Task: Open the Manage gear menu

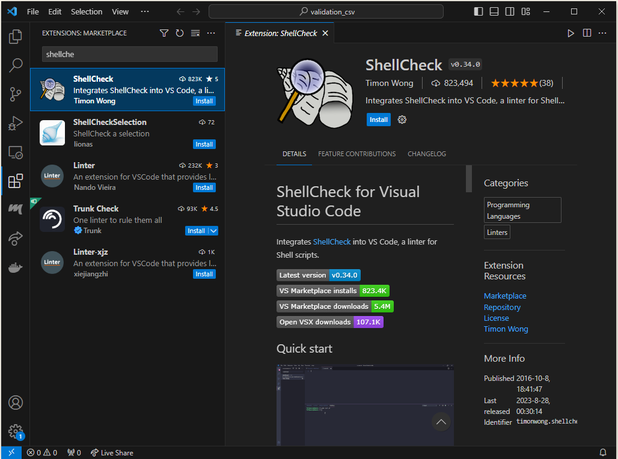Action: pos(16,431)
